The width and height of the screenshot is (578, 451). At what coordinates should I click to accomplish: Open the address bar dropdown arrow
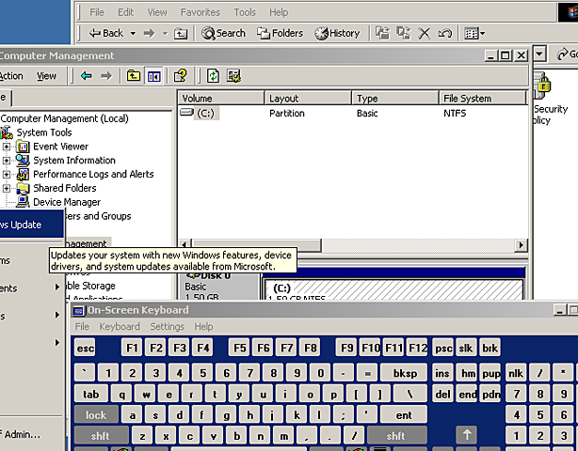(539, 54)
